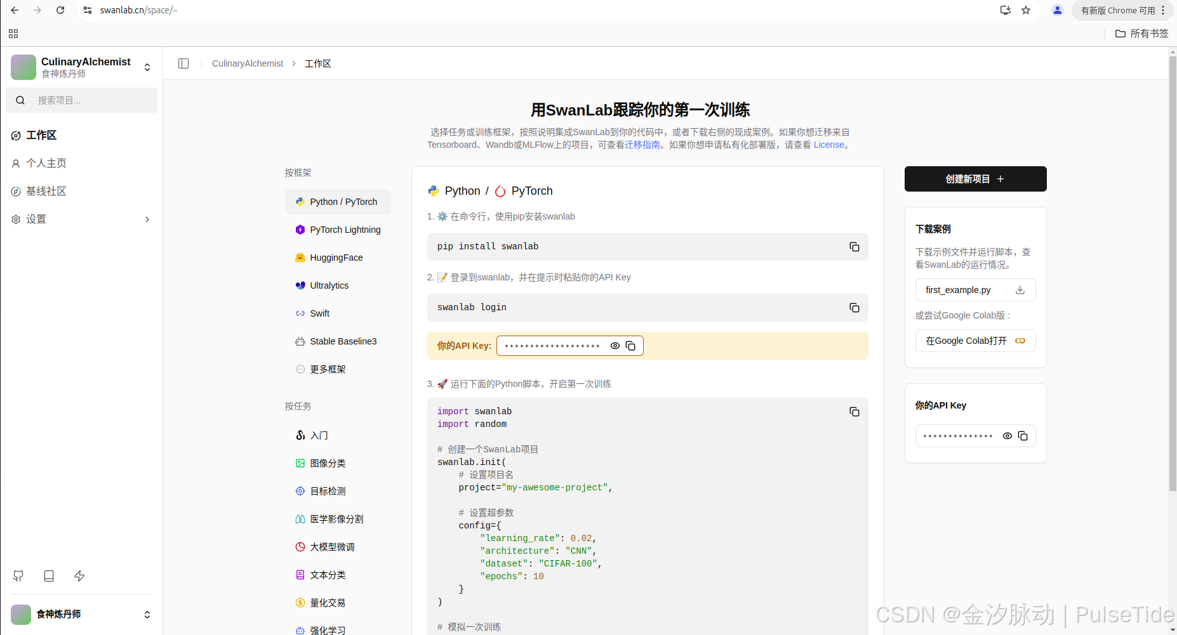Open Chrome three-dot menu
The width and height of the screenshot is (1177, 635).
click(1163, 10)
